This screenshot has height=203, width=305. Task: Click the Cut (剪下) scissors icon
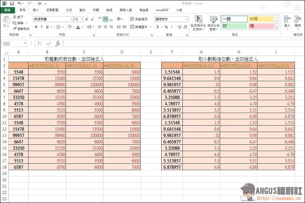coord(14,17)
